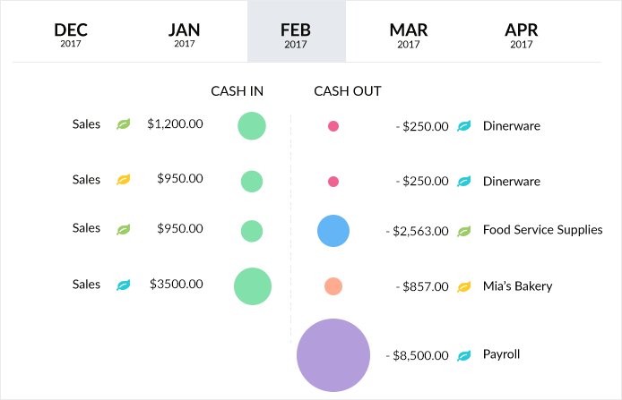Click teal leaf icon beside Payroll
The width and height of the screenshot is (622, 400).
tap(464, 355)
